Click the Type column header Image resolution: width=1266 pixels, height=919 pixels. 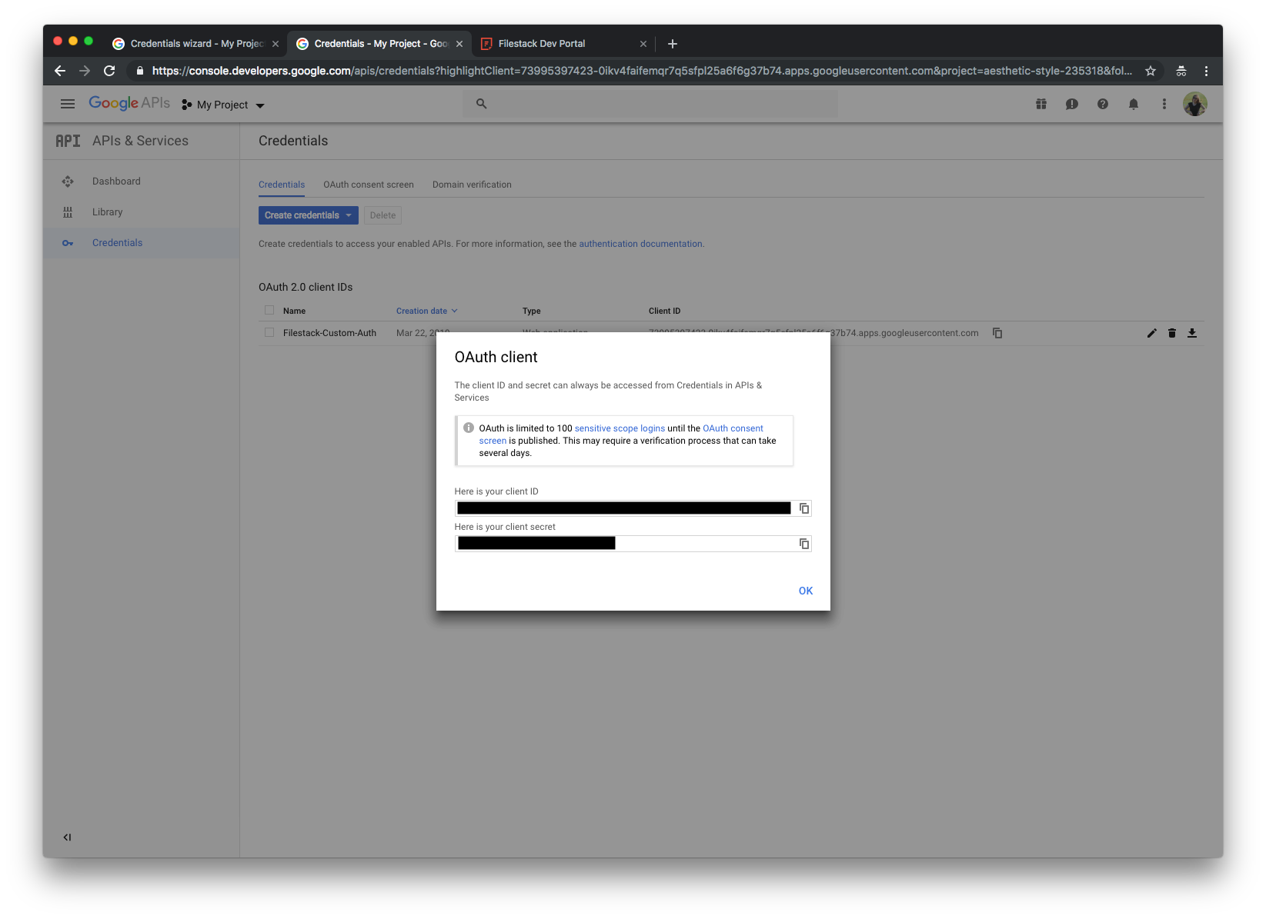click(x=532, y=311)
